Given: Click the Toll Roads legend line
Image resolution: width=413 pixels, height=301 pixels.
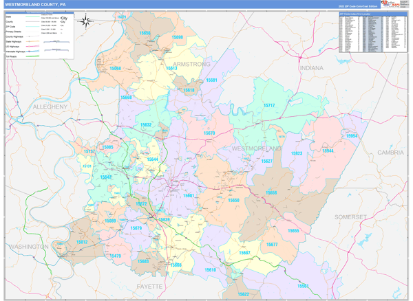Looking at the screenshot, I should [x=34, y=56].
